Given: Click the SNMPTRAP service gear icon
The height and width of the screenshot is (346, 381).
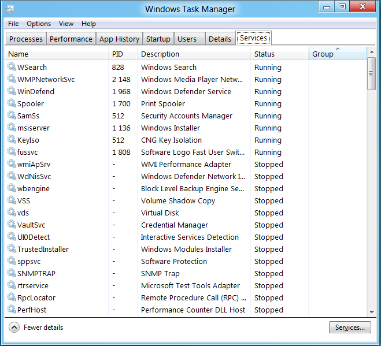Looking at the screenshot, I should click(x=12, y=273).
